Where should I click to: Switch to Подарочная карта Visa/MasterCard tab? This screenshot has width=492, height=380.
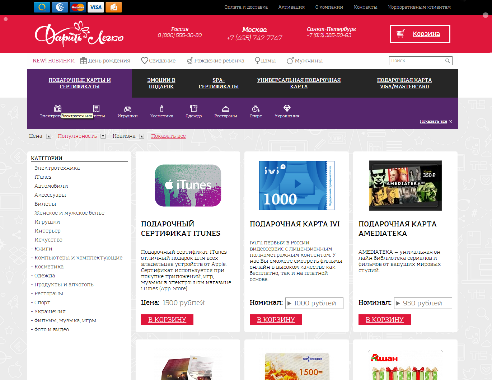404,83
